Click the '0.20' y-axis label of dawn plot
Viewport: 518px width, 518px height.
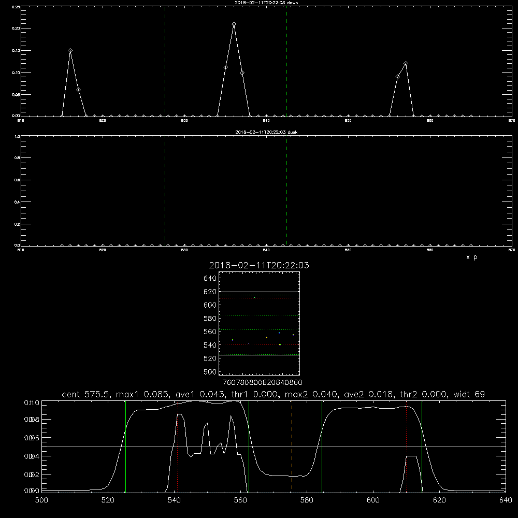coord(16,28)
